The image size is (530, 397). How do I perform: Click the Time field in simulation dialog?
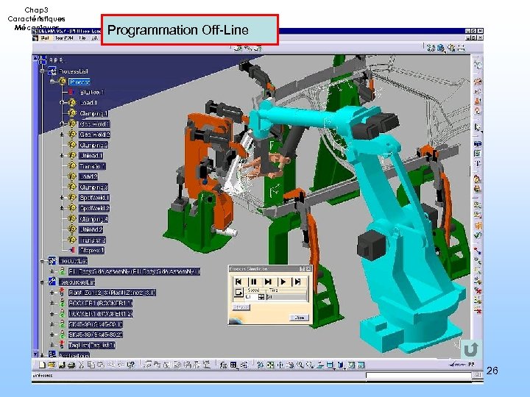287,297
